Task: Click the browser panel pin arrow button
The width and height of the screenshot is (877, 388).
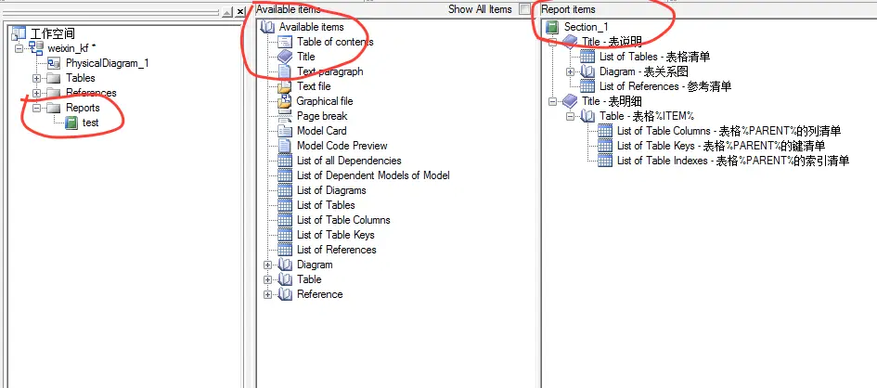Action: [x=227, y=12]
